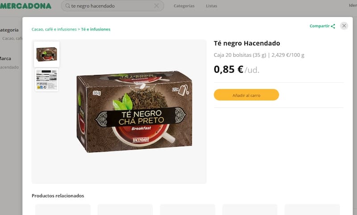The image size is (357, 215).
Task: Clear the search field with X icon
Action: 157,6
